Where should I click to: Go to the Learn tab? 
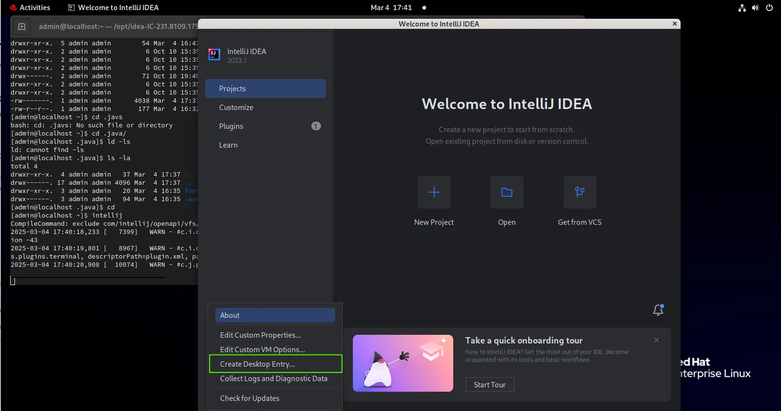tap(265, 145)
